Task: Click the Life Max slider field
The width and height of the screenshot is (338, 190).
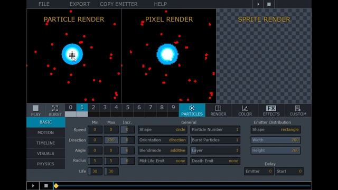Action: click(x=111, y=171)
